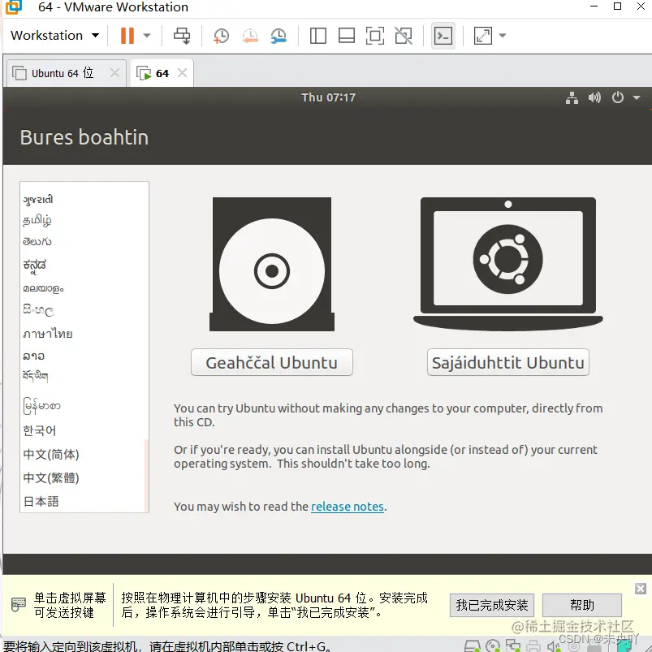Click the Geahččal Ubuntu button
Viewport: 652px width, 652px height.
(x=272, y=362)
